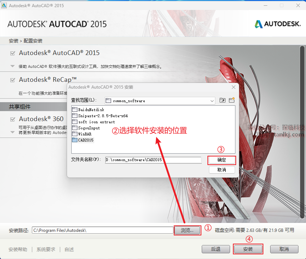Click the create new folder icon
This screenshot has height=259, width=306.
click(231, 100)
